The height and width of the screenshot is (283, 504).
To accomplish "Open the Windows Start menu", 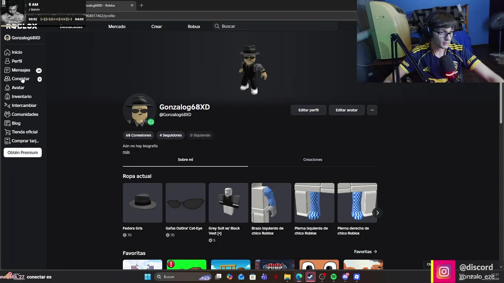I will (x=147, y=277).
